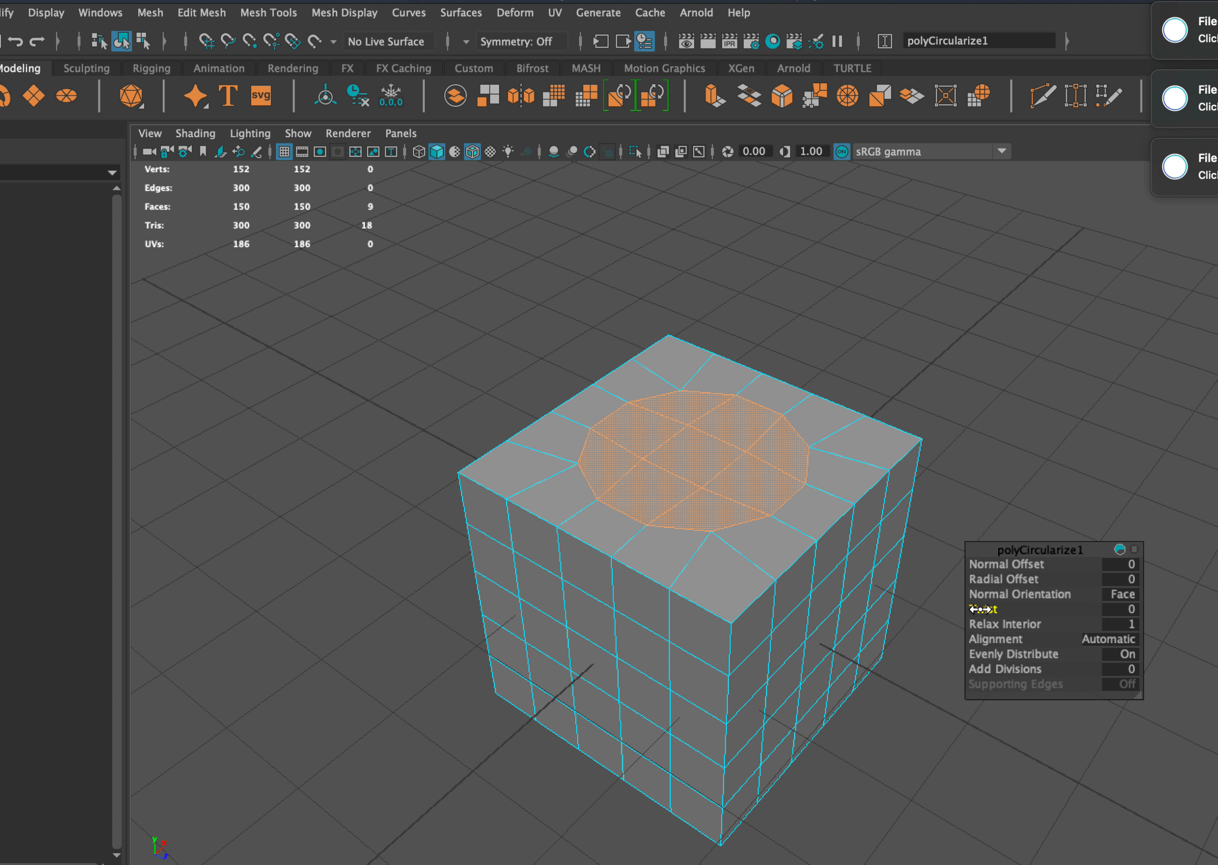
Task: Open viewport Shading menu
Action: [196, 133]
